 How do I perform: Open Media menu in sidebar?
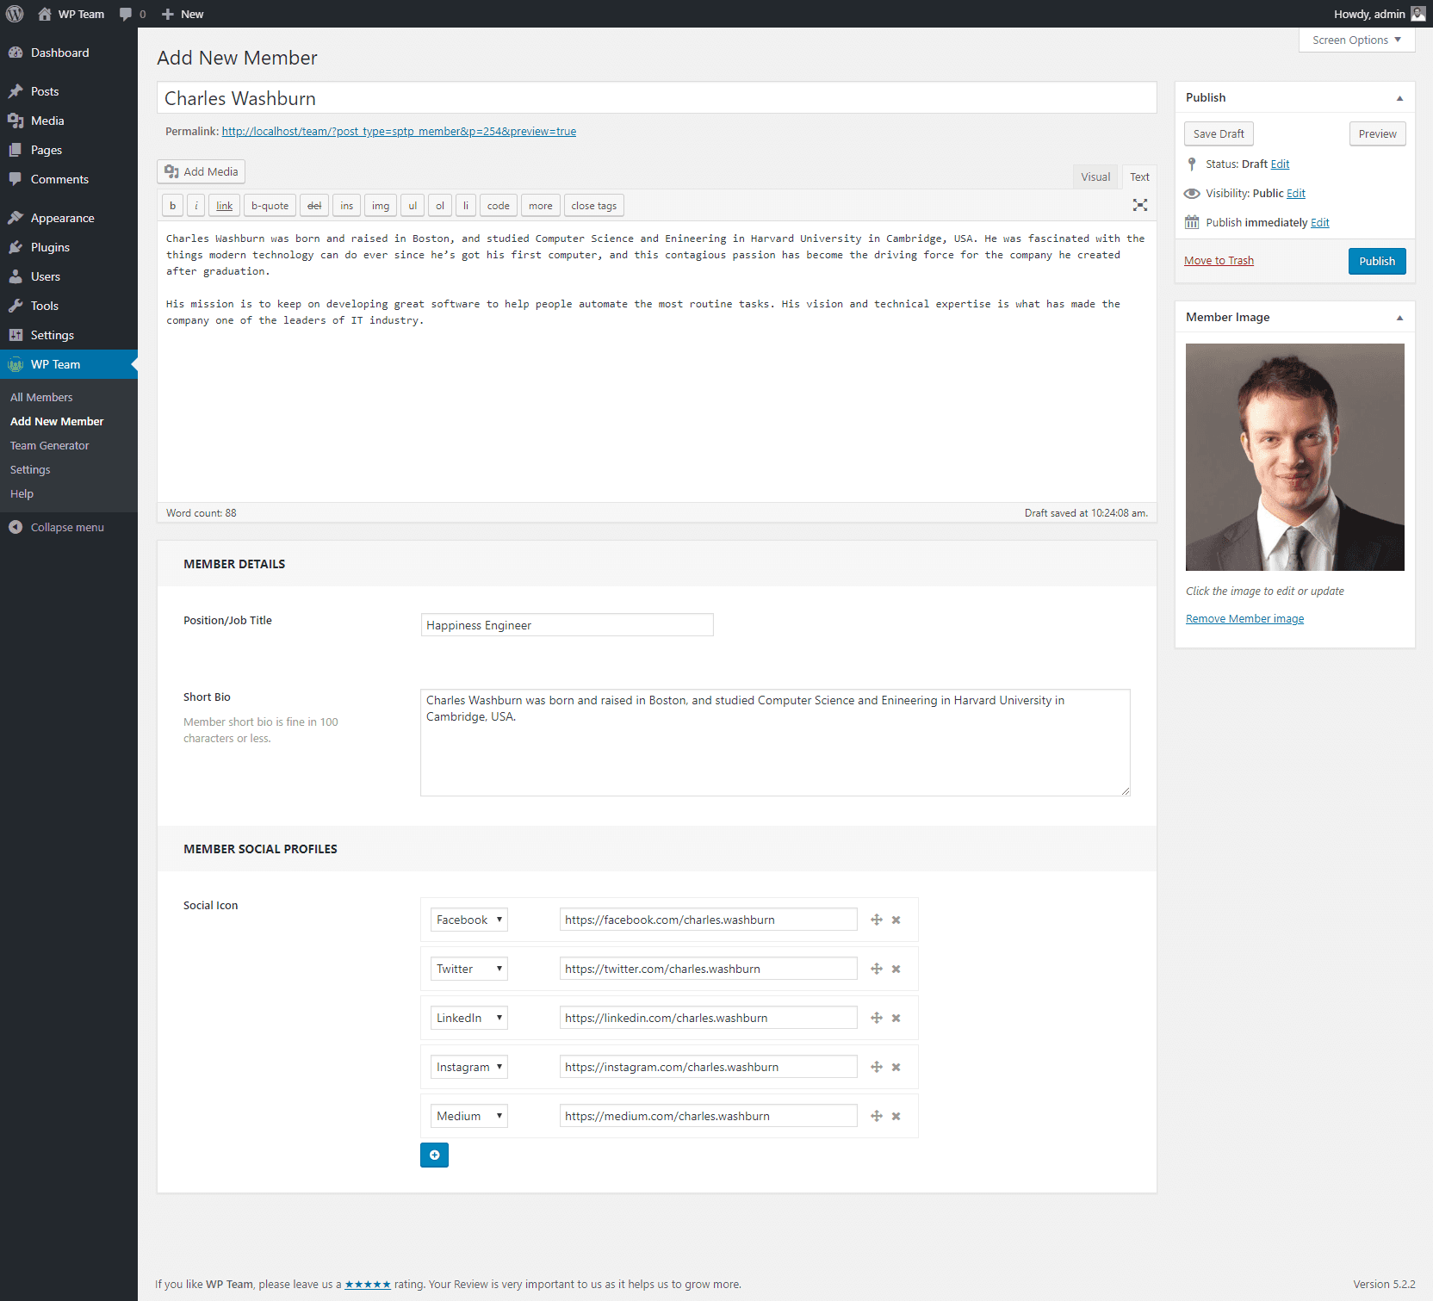point(69,121)
